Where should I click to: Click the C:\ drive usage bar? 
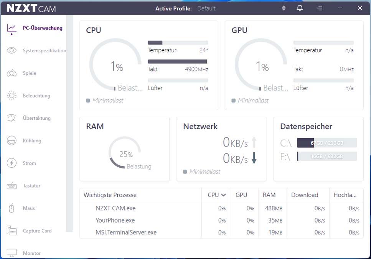coord(327,143)
